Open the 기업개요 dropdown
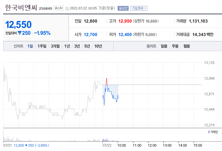The image size is (222, 151). pos(139,8)
